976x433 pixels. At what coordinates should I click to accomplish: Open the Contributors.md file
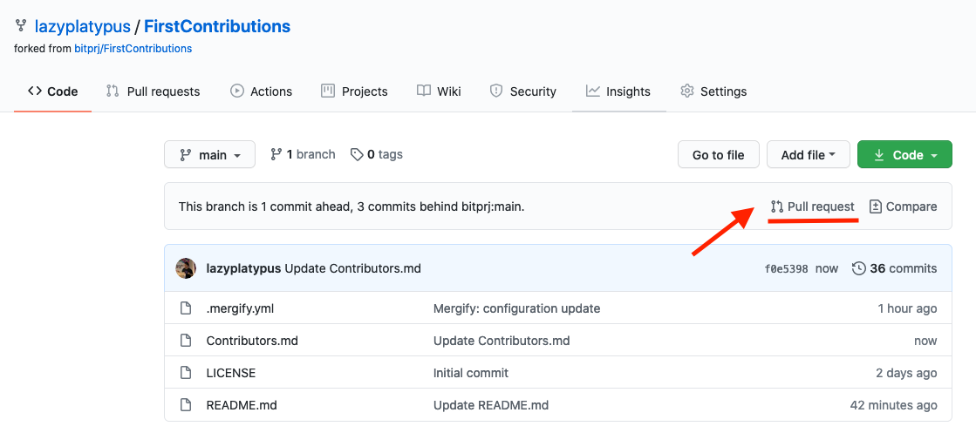pyautogui.click(x=252, y=341)
